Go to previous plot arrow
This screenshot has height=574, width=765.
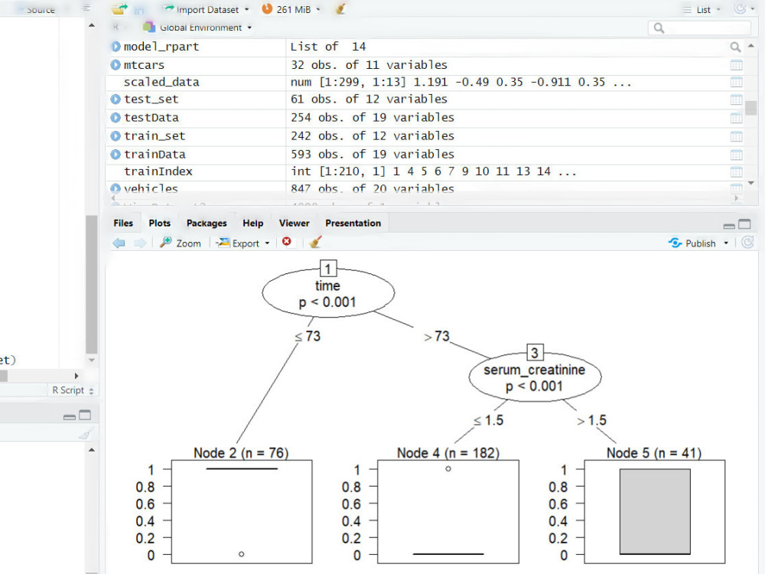[x=119, y=243]
